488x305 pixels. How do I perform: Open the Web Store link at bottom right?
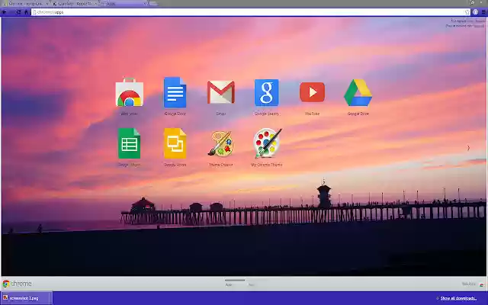(473, 284)
